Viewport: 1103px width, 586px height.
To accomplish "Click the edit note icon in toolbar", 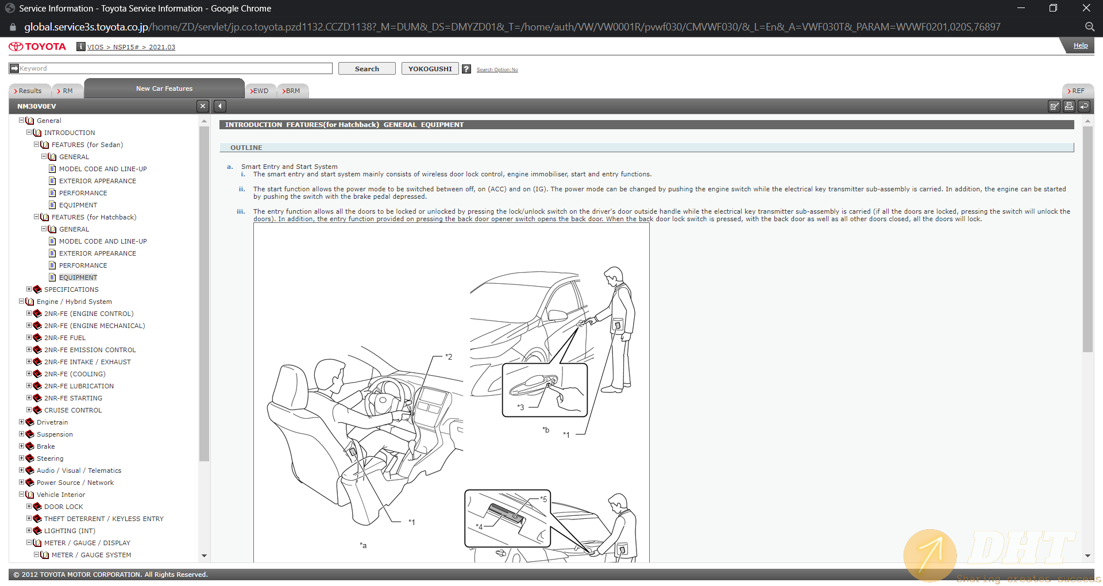I will (x=1054, y=106).
